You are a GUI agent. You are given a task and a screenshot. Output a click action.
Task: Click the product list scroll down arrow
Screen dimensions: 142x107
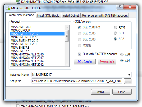coord(67,64)
